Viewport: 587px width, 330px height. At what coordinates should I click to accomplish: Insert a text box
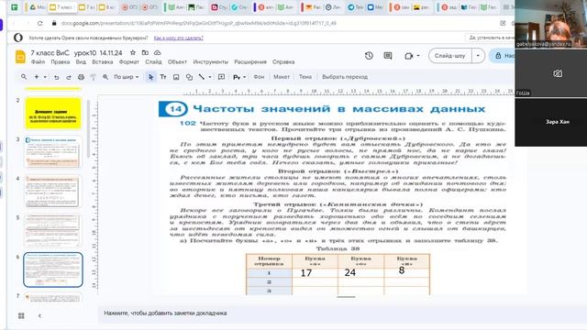[163, 77]
